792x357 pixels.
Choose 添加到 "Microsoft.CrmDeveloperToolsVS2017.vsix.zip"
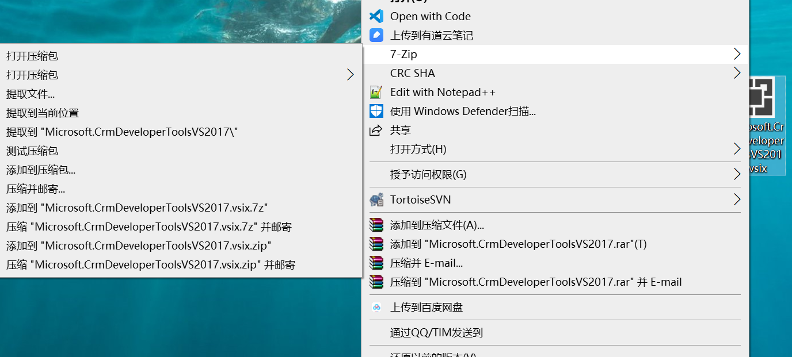pyautogui.click(x=181, y=245)
